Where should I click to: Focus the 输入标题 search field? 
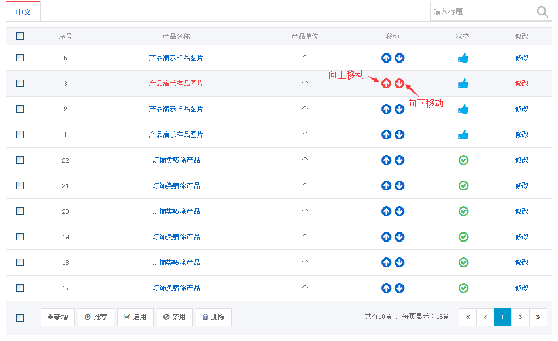point(483,12)
